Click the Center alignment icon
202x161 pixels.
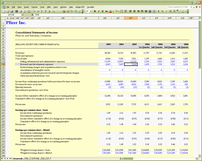click(134, 11)
